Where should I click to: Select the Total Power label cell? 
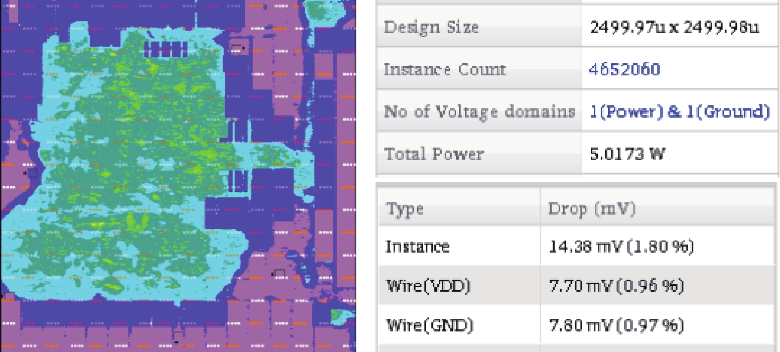tap(434, 154)
